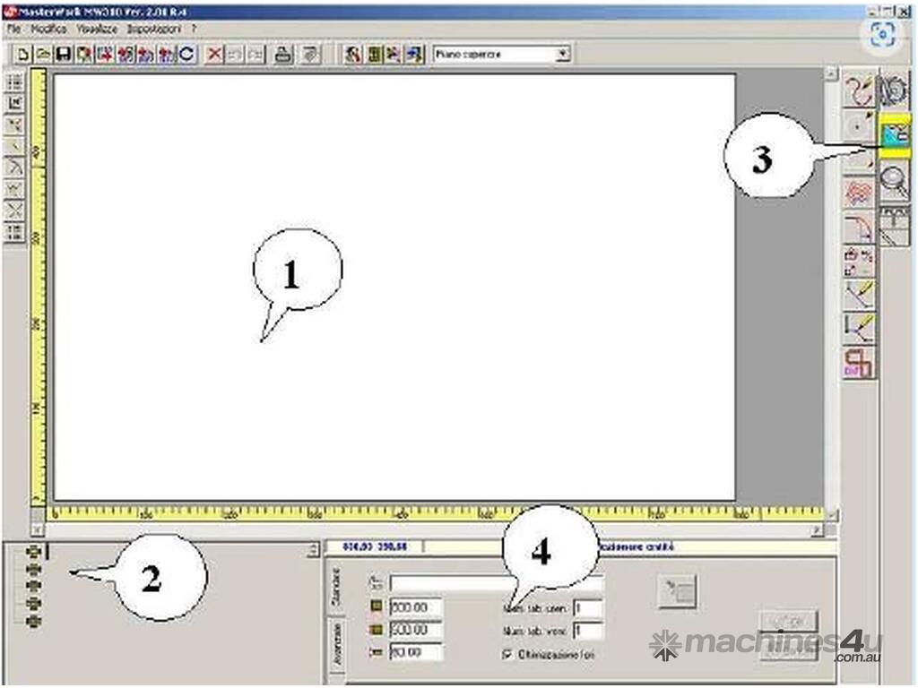Open the Piano superiore dropdown
The image size is (918, 688).
(562, 55)
